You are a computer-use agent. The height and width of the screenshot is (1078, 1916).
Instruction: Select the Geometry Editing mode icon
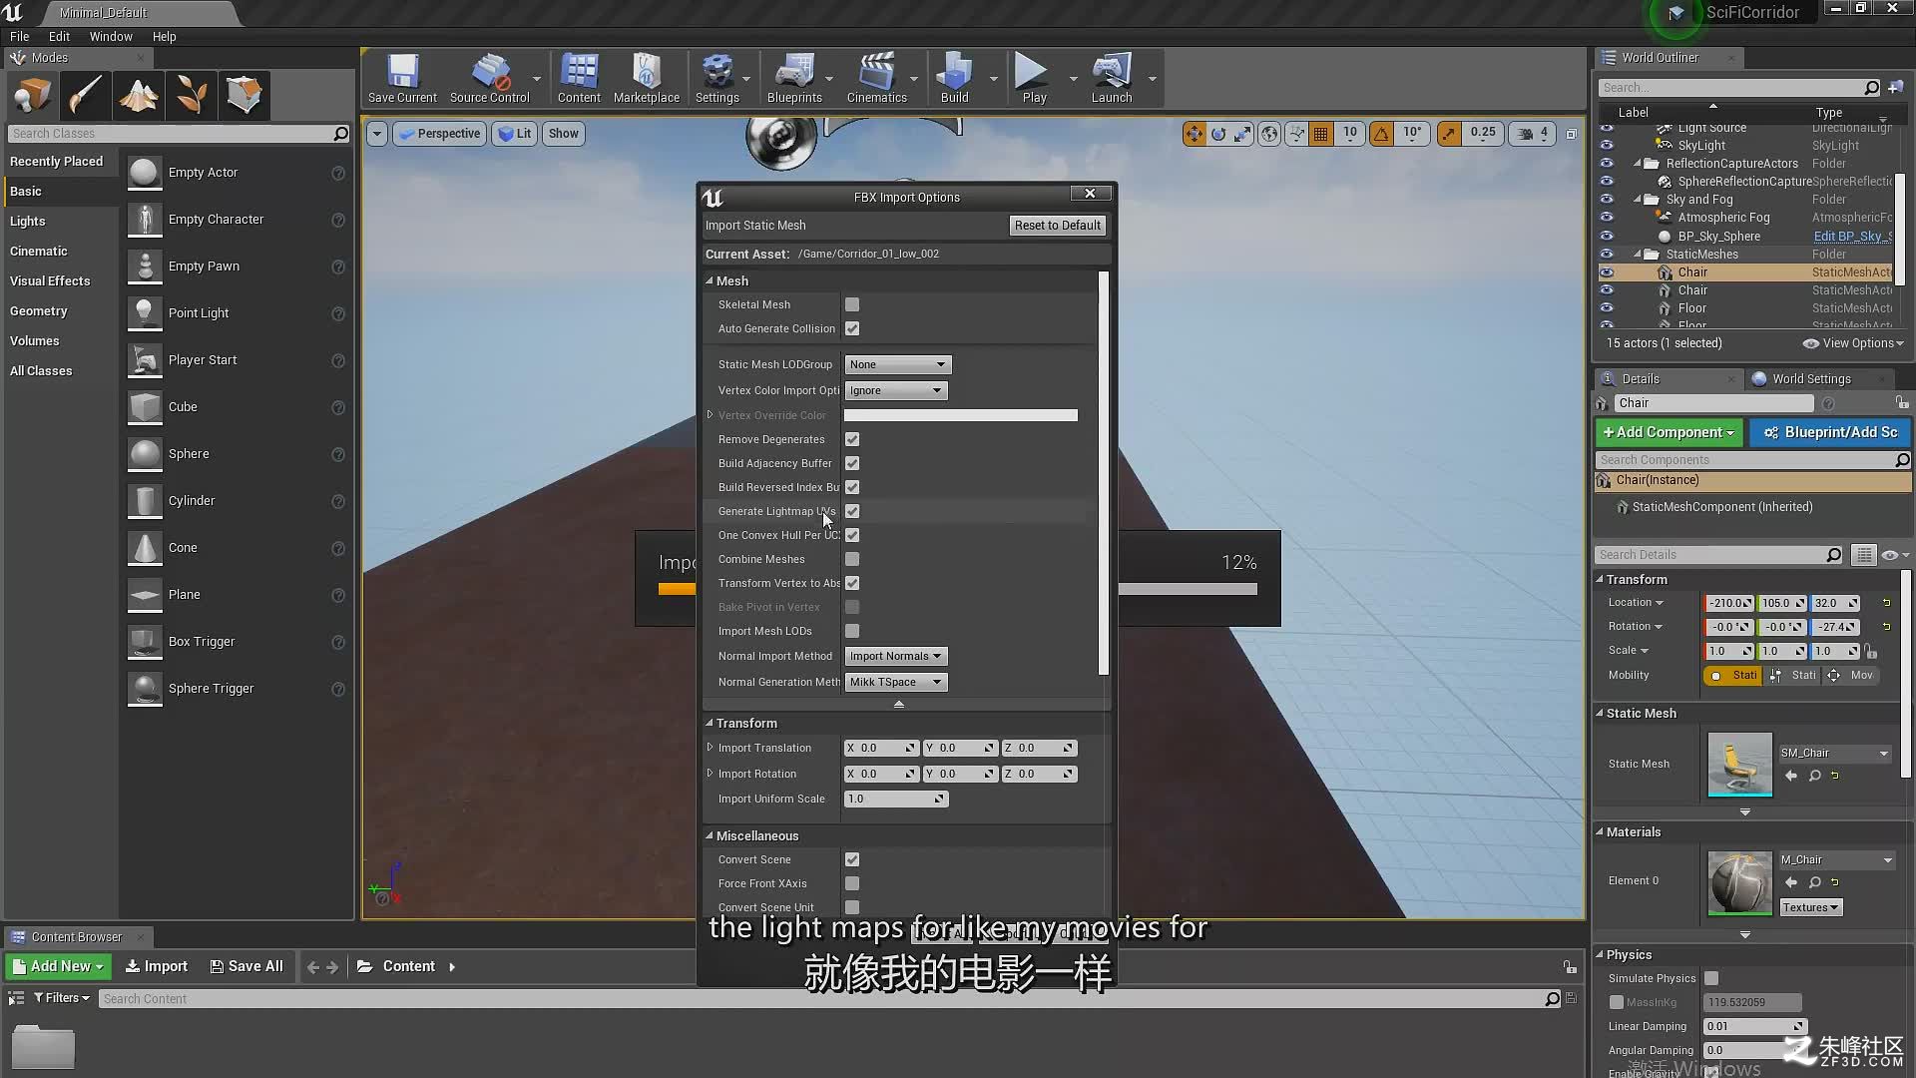click(244, 95)
